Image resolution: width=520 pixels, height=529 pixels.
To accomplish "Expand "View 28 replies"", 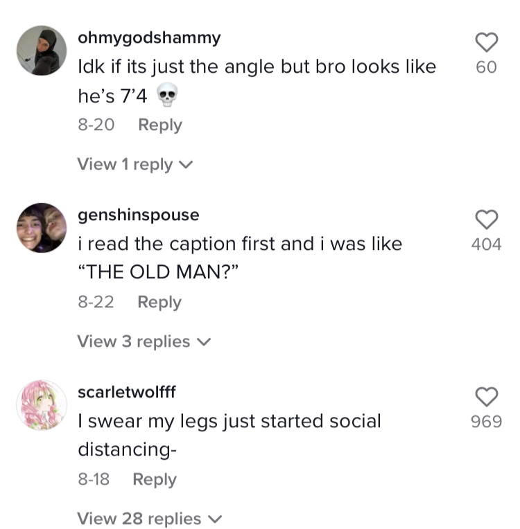I will (150, 519).
